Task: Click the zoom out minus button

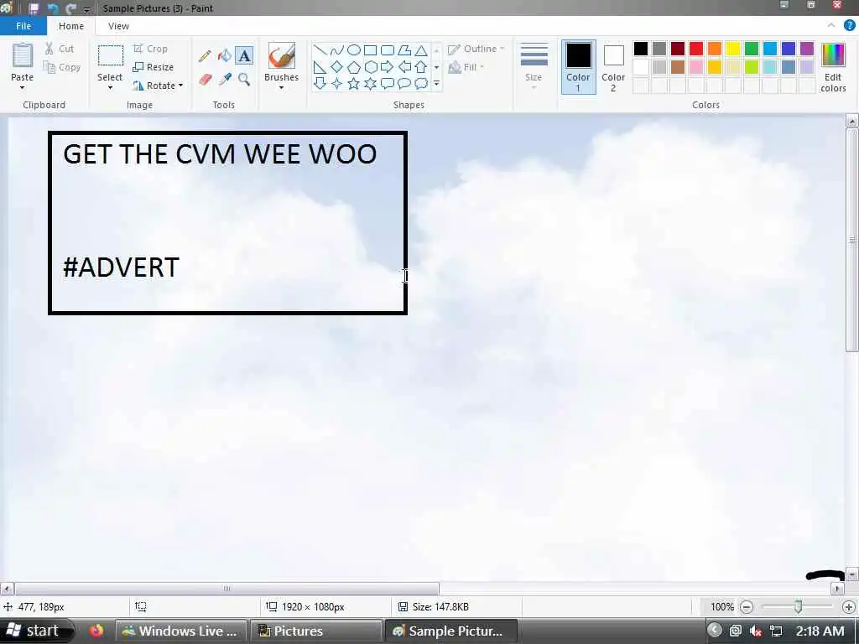Action: tap(746, 607)
